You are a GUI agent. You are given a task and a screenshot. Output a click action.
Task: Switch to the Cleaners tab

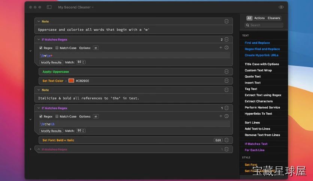tap(274, 18)
